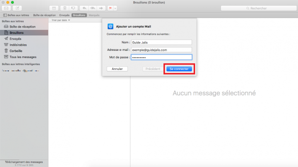Select Boîte de réception in favorites bar
Image resolution: width=298 pixels, height=167 pixels.
[45, 15]
